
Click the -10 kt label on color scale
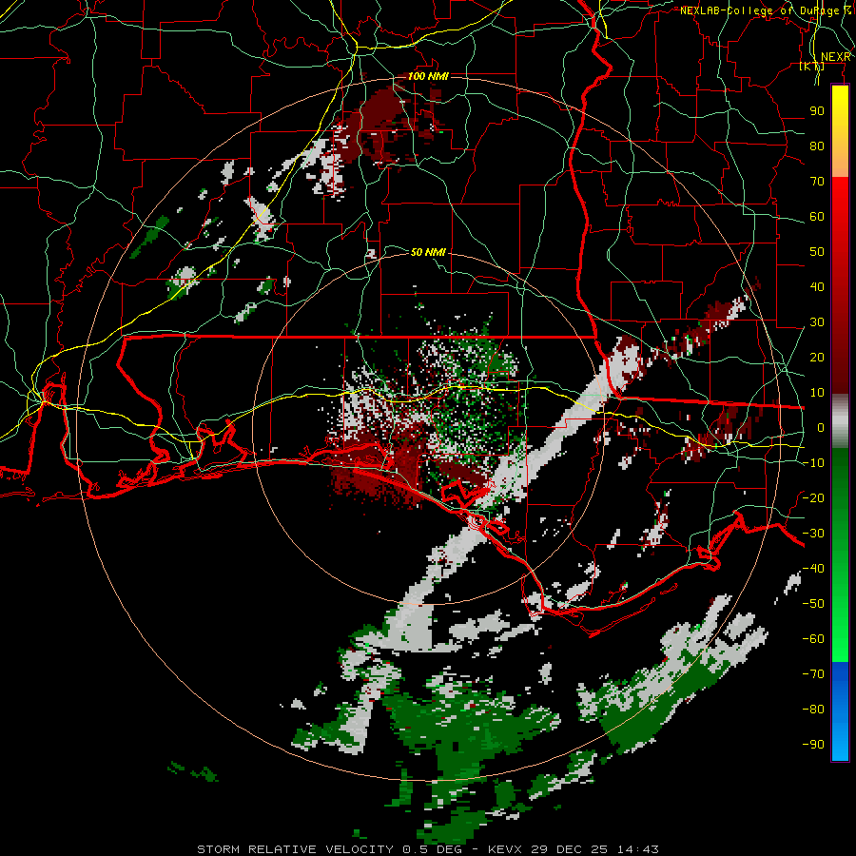[x=813, y=463]
